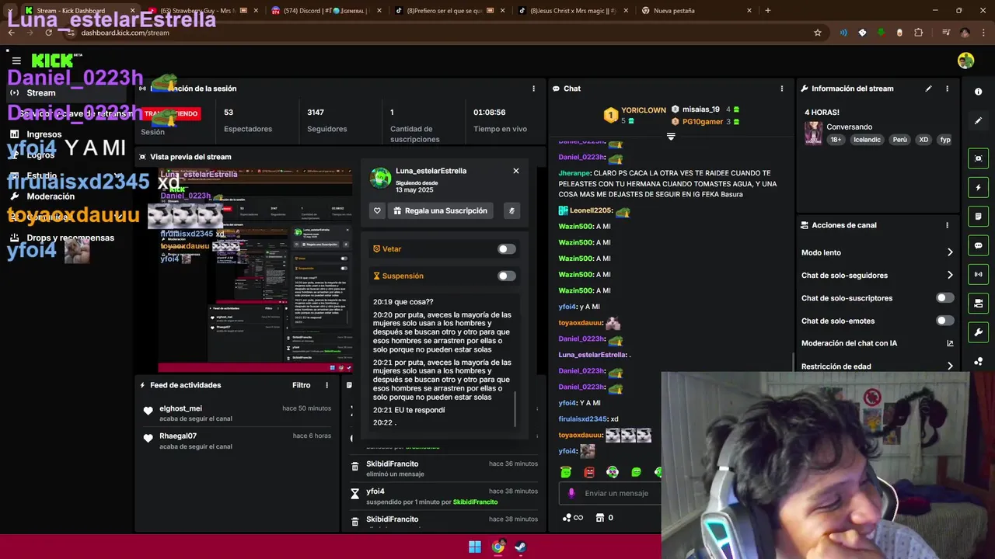Open Feed de actividades three-dot menu
This screenshot has width=995, height=559.
tap(326, 385)
